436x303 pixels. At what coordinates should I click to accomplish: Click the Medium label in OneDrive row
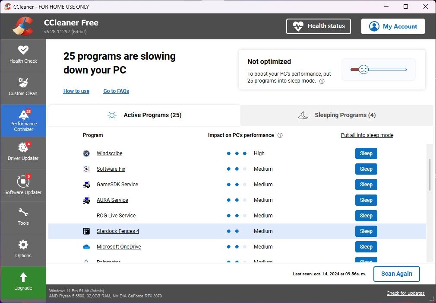263,247
